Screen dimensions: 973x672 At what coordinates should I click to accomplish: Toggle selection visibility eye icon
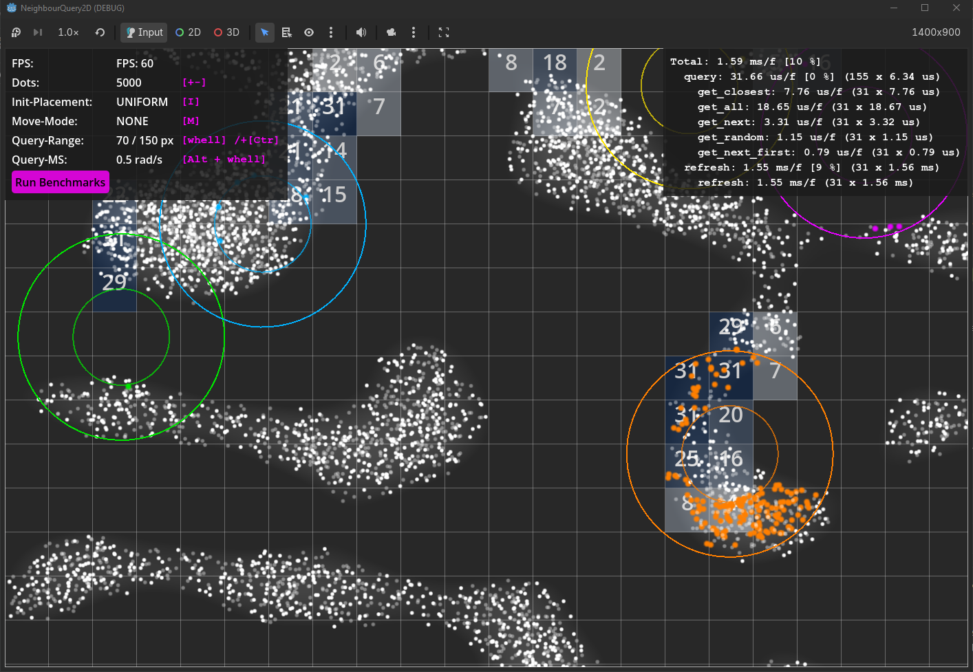[309, 32]
